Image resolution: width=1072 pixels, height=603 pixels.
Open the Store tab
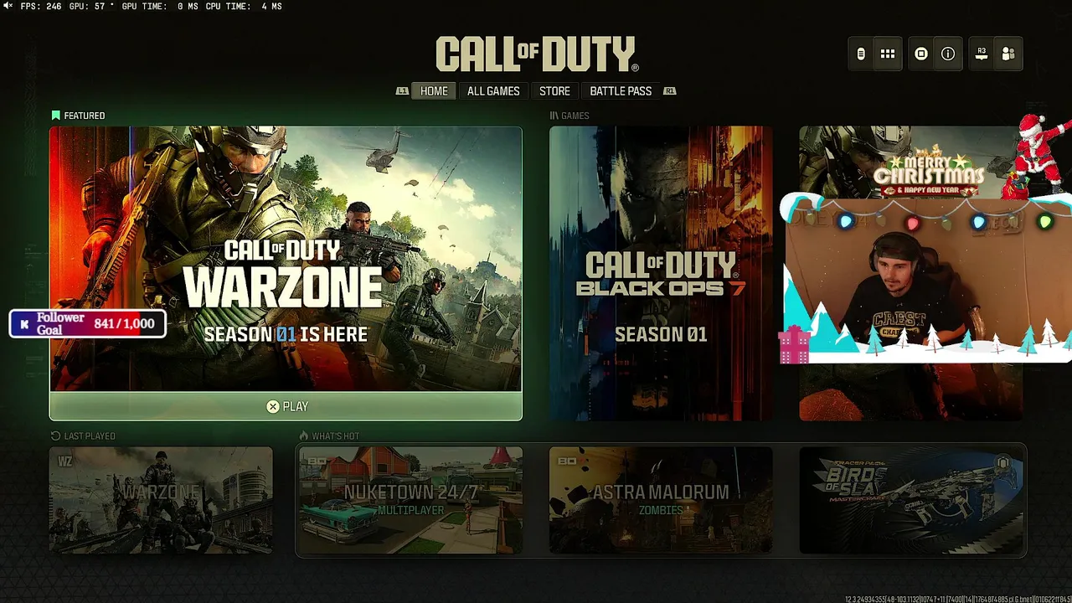coord(554,91)
